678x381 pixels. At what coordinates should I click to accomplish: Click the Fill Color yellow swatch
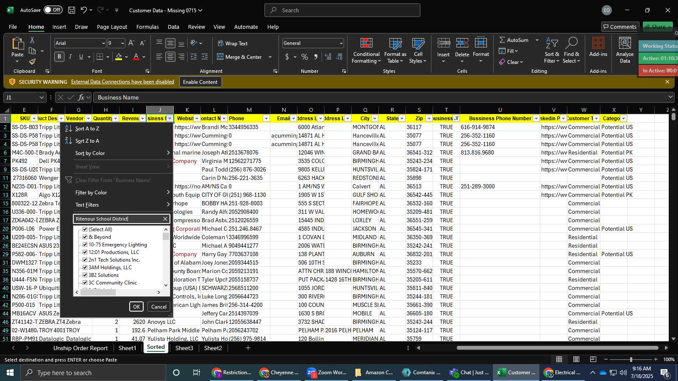click(x=119, y=57)
